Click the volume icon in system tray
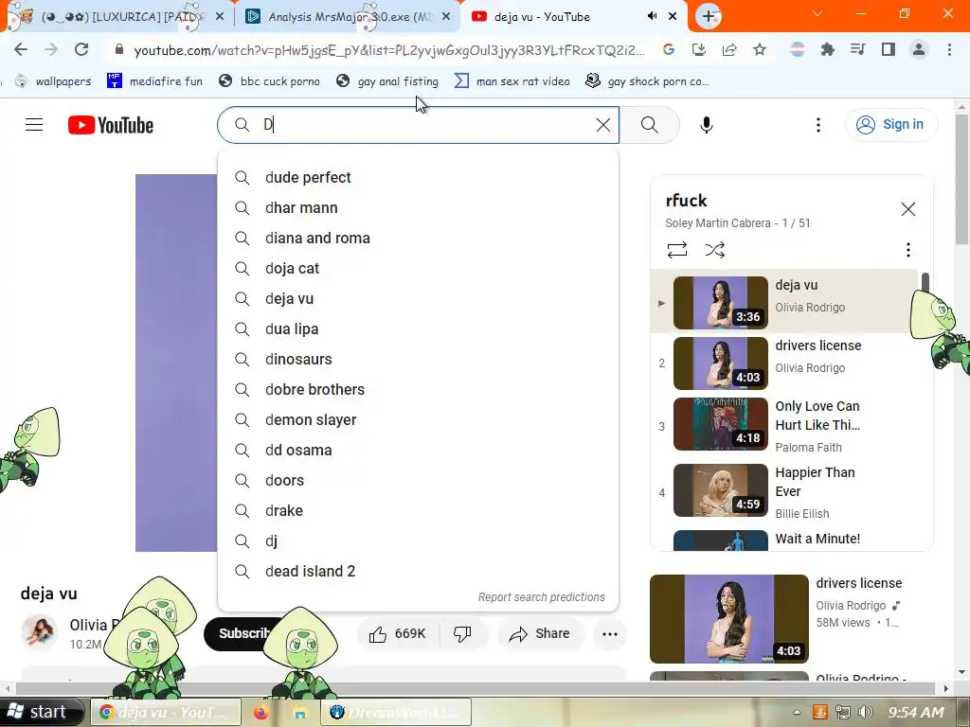The width and height of the screenshot is (970, 727). (866, 712)
